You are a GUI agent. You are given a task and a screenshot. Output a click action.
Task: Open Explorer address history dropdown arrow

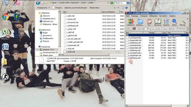(108, 3)
